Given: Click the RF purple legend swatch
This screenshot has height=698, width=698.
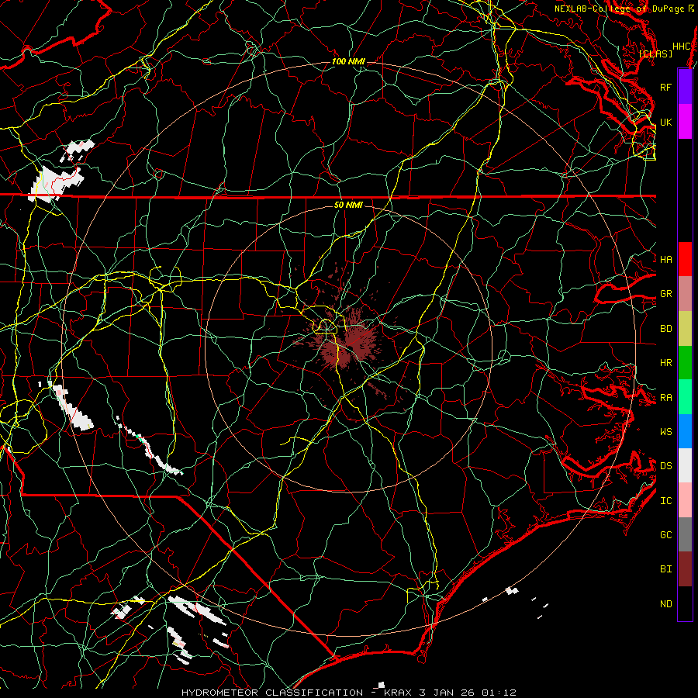Looking at the screenshot, I should (685, 87).
